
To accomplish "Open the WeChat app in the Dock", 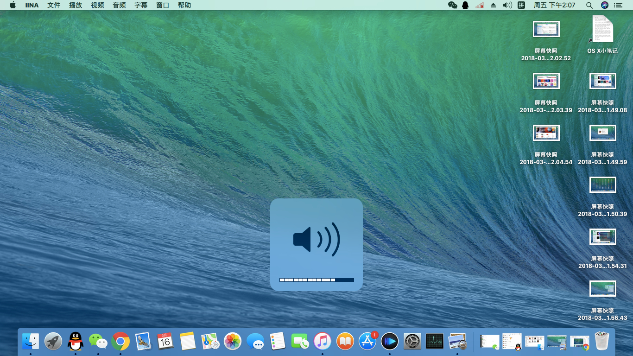I will coord(98,342).
